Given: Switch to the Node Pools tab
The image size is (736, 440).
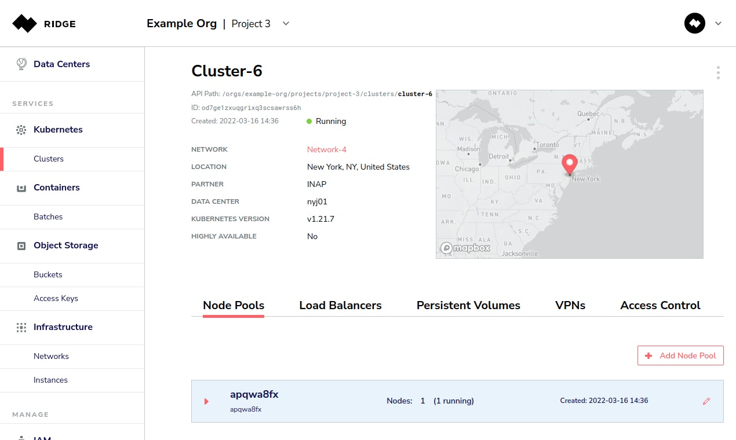Looking at the screenshot, I should 234,305.
